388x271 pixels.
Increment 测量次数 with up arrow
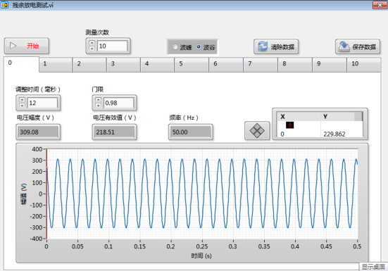(x=92, y=43)
